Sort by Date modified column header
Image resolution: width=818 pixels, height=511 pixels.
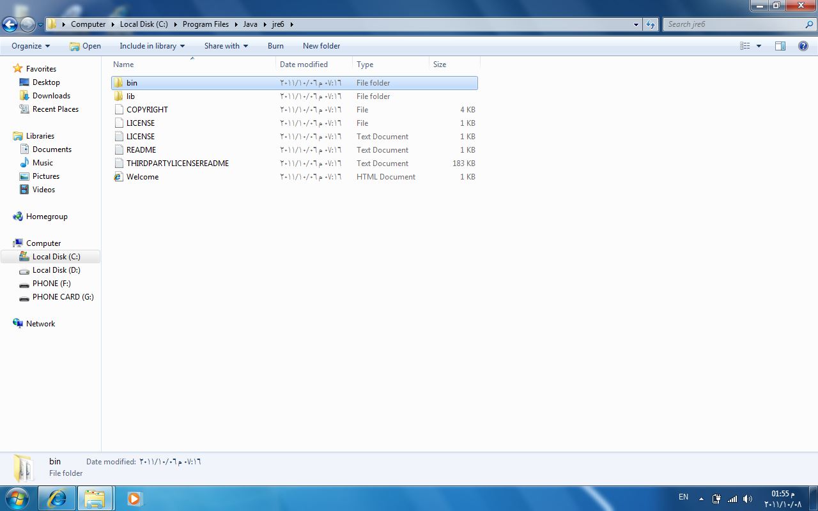(314, 65)
